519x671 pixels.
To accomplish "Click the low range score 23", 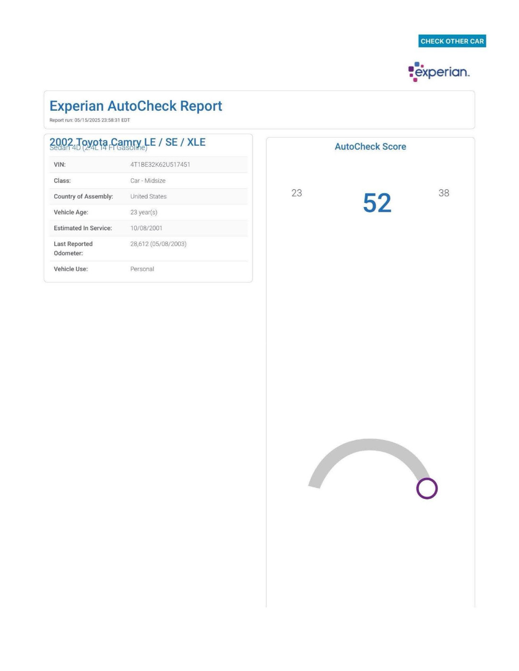I will click(x=297, y=193).
